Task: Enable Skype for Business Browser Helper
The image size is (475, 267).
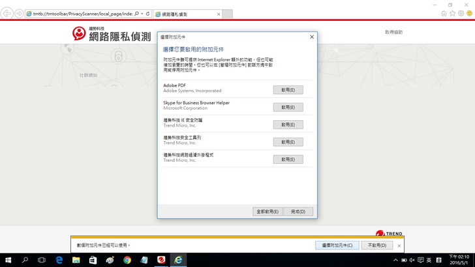Action: pos(288,107)
